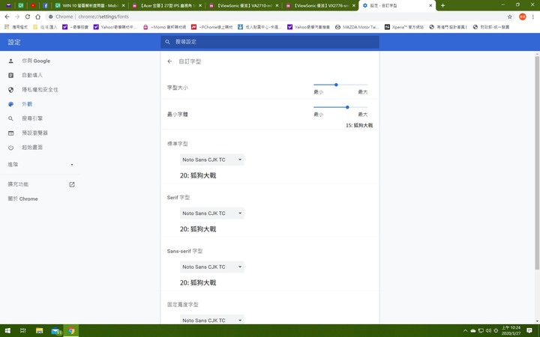Image resolution: width=540 pixels, height=337 pixels.
Task: Click the back arrow beside 自訂字型
Action: coord(169,61)
